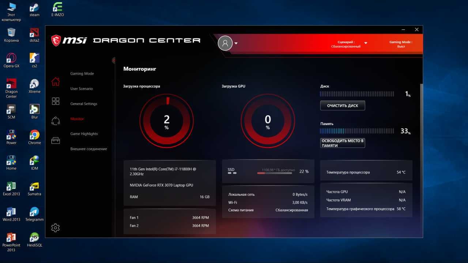
Task: Click the user profile avatar icon
Action: [x=225, y=43]
